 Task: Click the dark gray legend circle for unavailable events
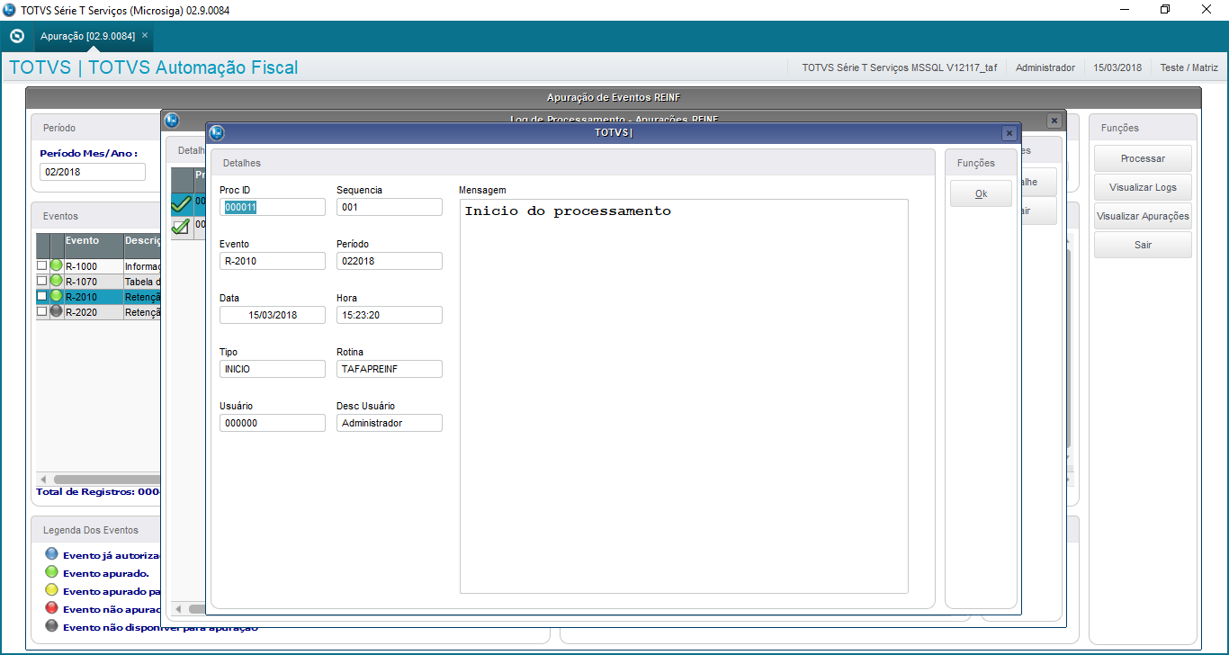coord(51,626)
